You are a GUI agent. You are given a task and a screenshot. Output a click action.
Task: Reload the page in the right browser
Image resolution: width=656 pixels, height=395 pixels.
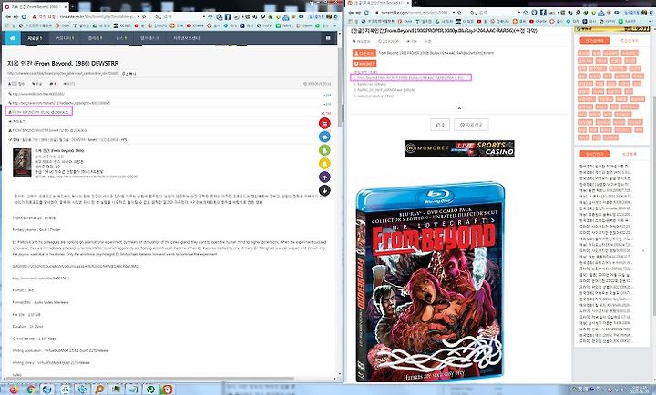(366, 13)
